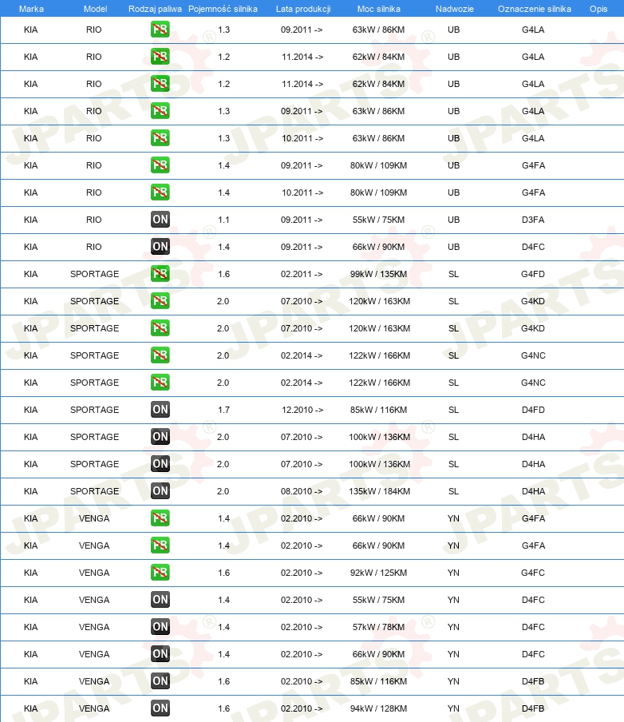Click the ON diesel icon in RIO 1.1 row
Screen dimensions: 624x722
[160, 220]
